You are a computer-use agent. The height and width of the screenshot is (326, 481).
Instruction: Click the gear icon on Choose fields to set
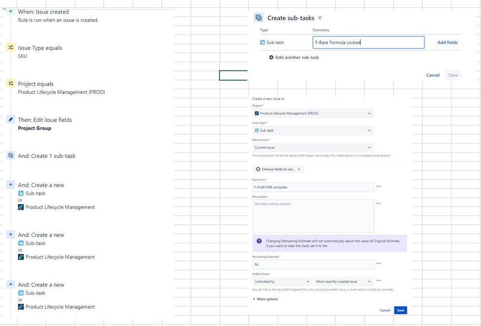pyautogui.click(x=258, y=169)
